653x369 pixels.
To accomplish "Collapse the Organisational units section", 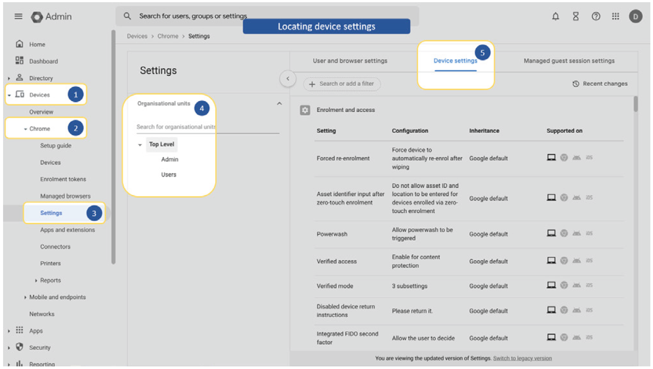I will (279, 104).
